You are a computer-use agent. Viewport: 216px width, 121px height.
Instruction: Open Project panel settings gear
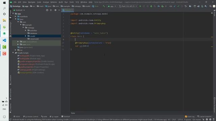55,10
